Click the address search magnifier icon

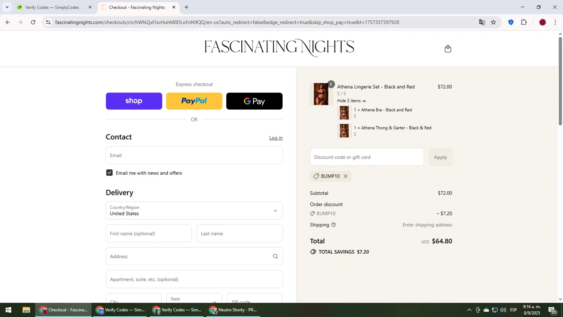[x=275, y=257]
